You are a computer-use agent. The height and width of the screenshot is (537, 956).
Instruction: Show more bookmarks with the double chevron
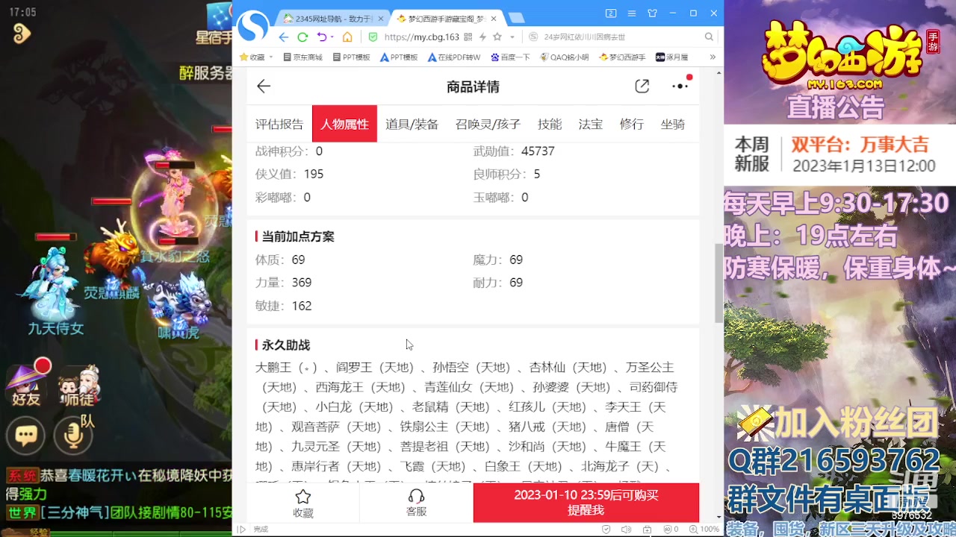coord(713,57)
